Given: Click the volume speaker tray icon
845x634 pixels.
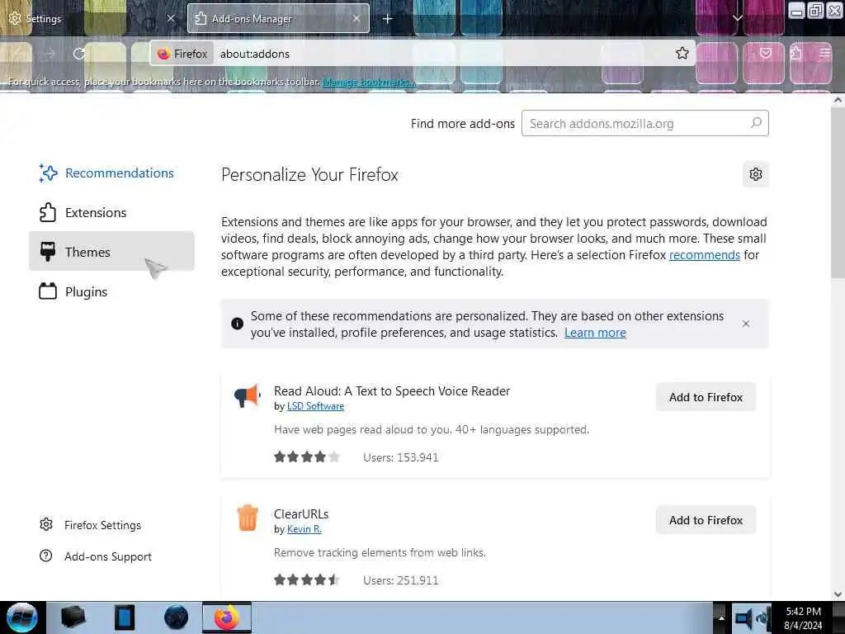Looking at the screenshot, I should tap(744, 618).
